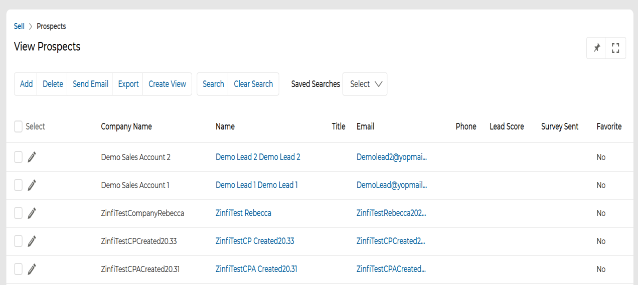Click Prospects in the breadcrumb
The height and width of the screenshot is (285, 638).
point(51,26)
